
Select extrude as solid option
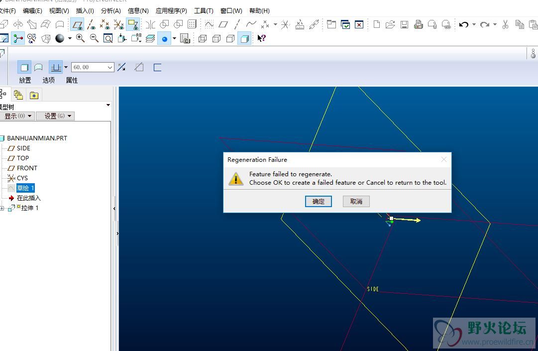(x=24, y=67)
